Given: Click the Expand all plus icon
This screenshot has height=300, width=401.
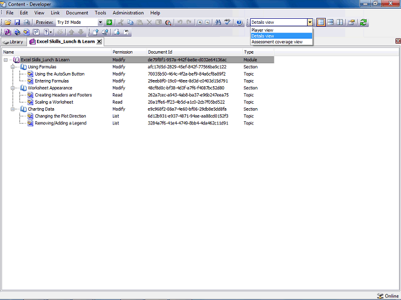Looking at the screenshot, I should 200,22.
